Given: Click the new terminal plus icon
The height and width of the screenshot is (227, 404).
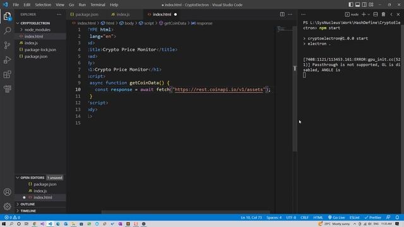Looking at the screenshot, I should 364,15.
